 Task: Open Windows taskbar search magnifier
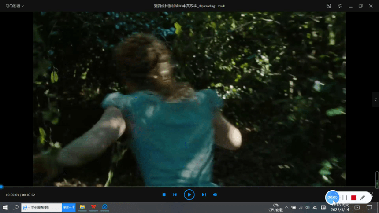[16, 207]
